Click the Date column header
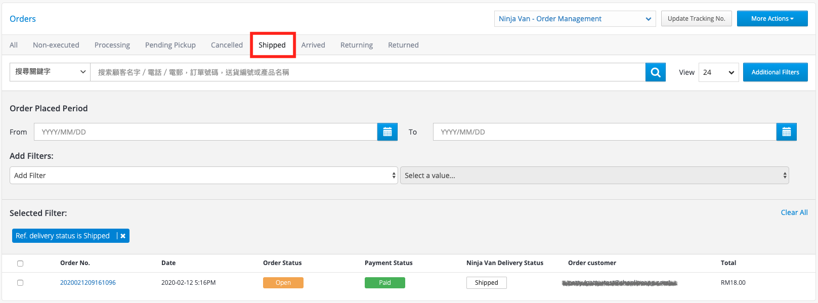This screenshot has width=818, height=303. pos(168,263)
